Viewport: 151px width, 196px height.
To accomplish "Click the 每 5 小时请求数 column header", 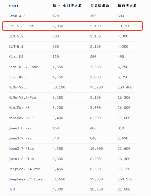I will [x=67, y=6].
